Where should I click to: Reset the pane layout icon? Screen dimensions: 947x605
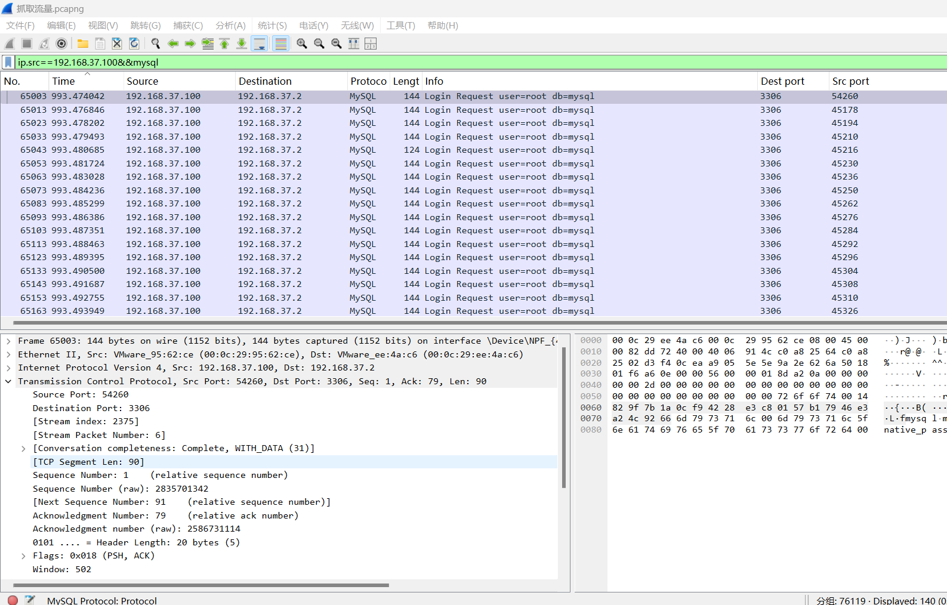tap(371, 44)
